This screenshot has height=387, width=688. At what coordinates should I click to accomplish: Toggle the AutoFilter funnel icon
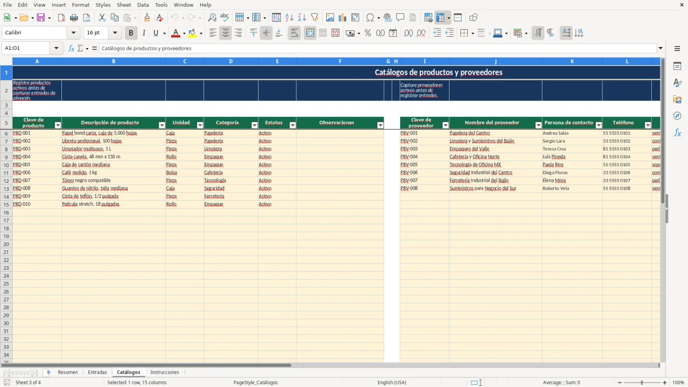[x=315, y=18]
